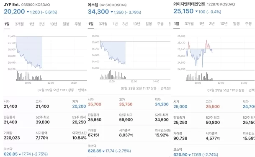255x157 pixels.
Task: Open the 10년 tab in JYP Ent. panel
Action: 54,24
